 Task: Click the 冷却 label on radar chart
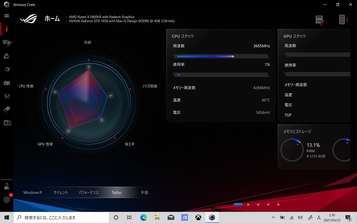coord(87,43)
